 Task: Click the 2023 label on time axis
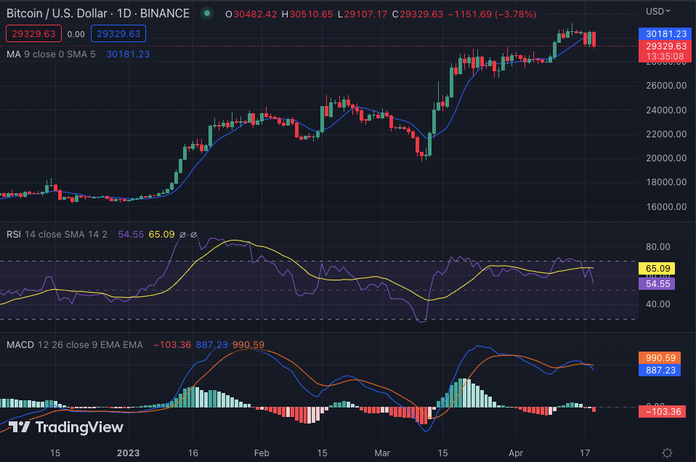128,453
